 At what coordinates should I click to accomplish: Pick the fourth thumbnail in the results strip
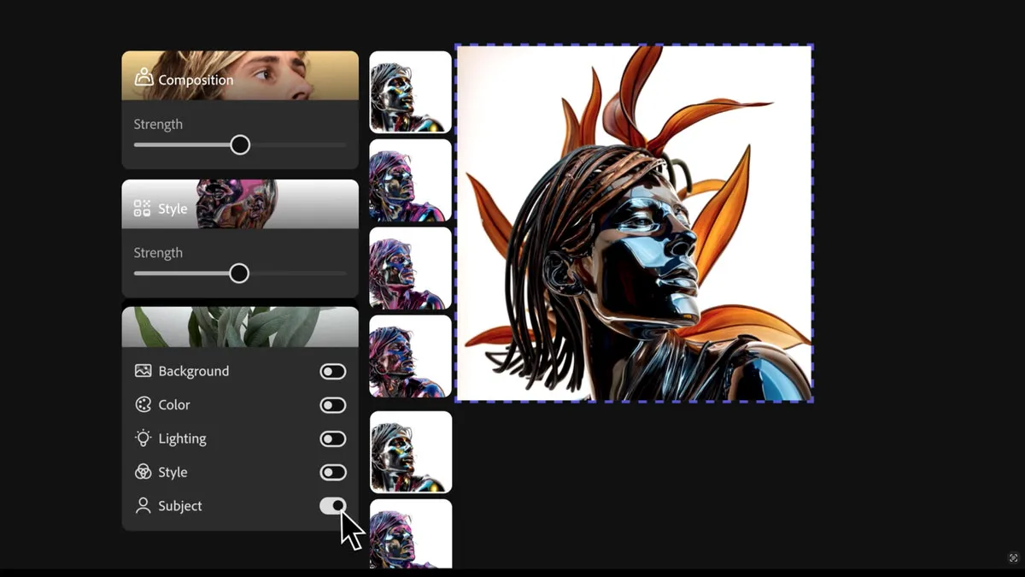pos(410,356)
